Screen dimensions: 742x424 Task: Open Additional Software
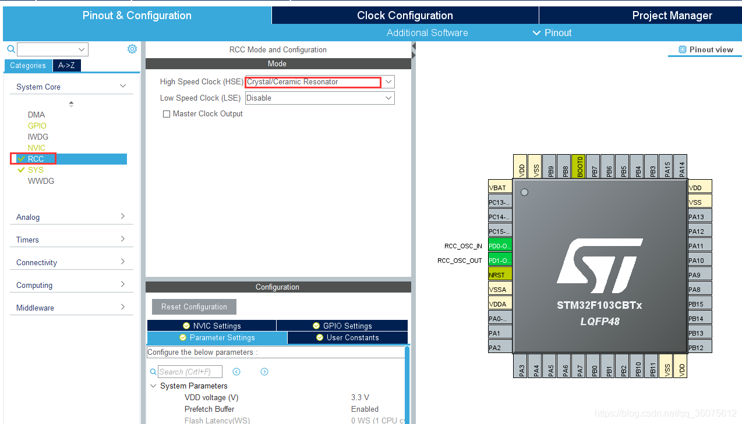point(427,33)
